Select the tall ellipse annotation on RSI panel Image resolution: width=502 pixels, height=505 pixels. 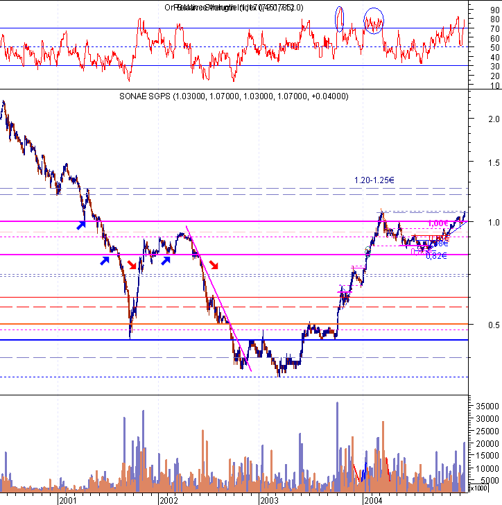339,19
